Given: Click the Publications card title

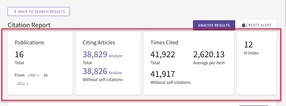Looking at the screenshot, I should (29, 42).
